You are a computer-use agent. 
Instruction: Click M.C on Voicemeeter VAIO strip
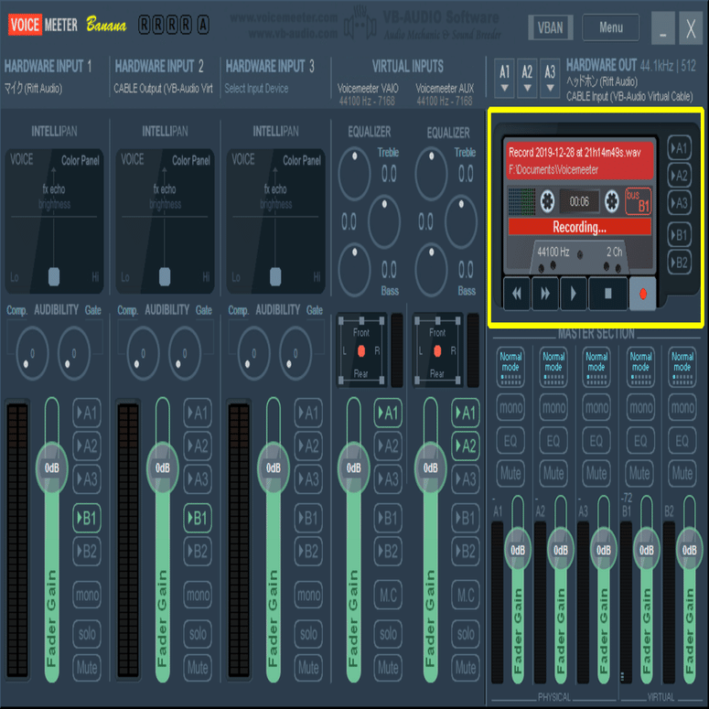(x=388, y=594)
